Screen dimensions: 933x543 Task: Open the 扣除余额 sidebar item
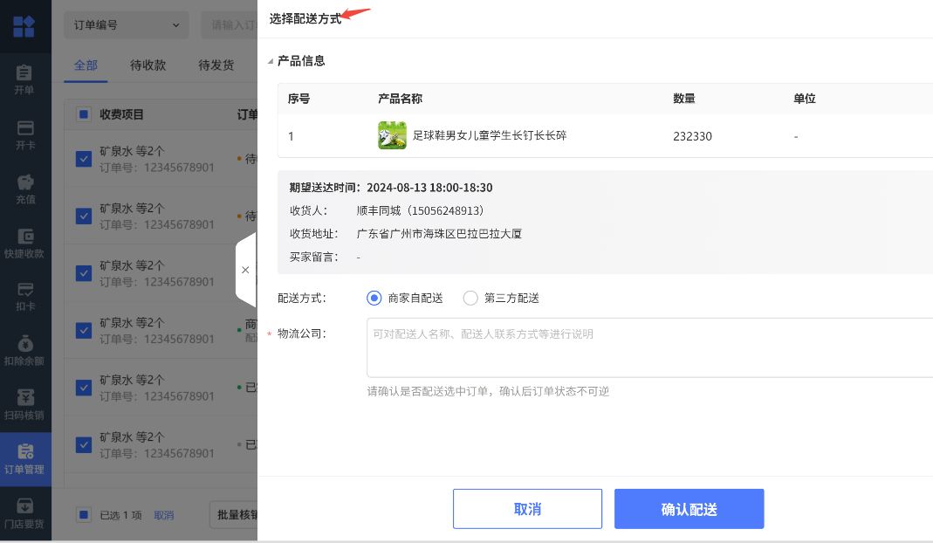coord(24,351)
